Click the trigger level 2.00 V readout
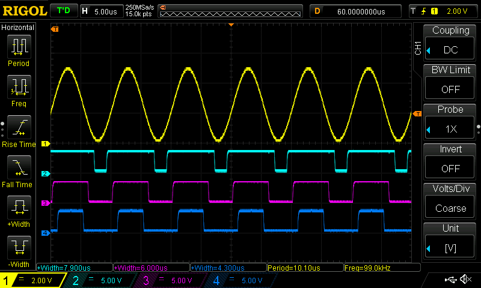481x288 pixels. (457, 11)
